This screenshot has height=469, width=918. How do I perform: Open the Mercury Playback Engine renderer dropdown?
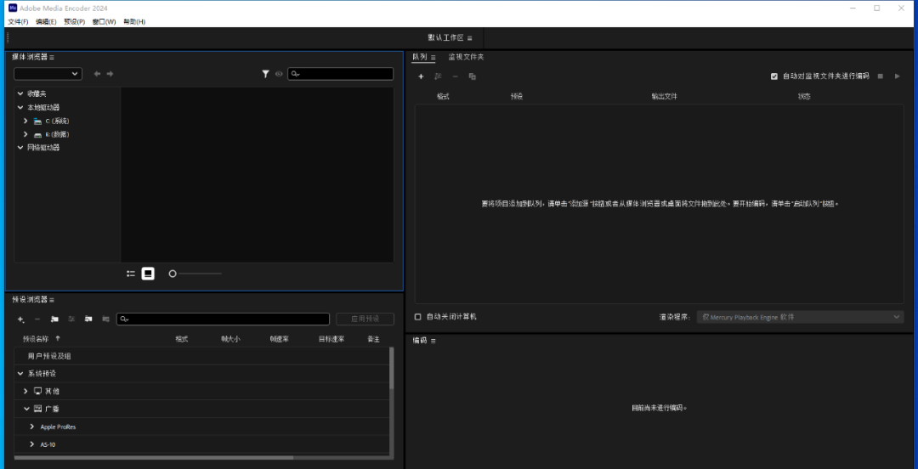[799, 317]
